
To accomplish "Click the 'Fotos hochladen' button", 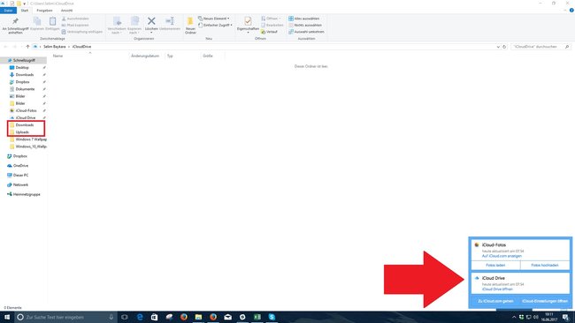I will 545,266.
